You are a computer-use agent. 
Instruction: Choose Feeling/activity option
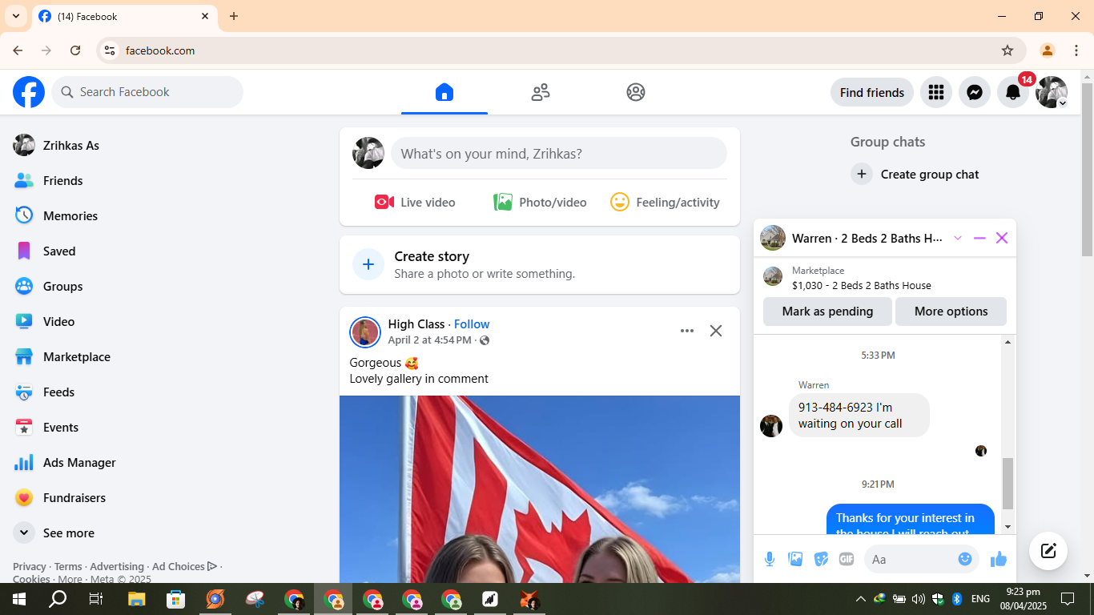coord(665,202)
